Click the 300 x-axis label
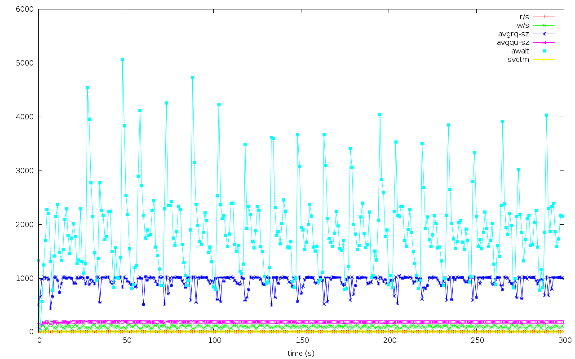The width and height of the screenshot is (575, 359). (x=564, y=341)
